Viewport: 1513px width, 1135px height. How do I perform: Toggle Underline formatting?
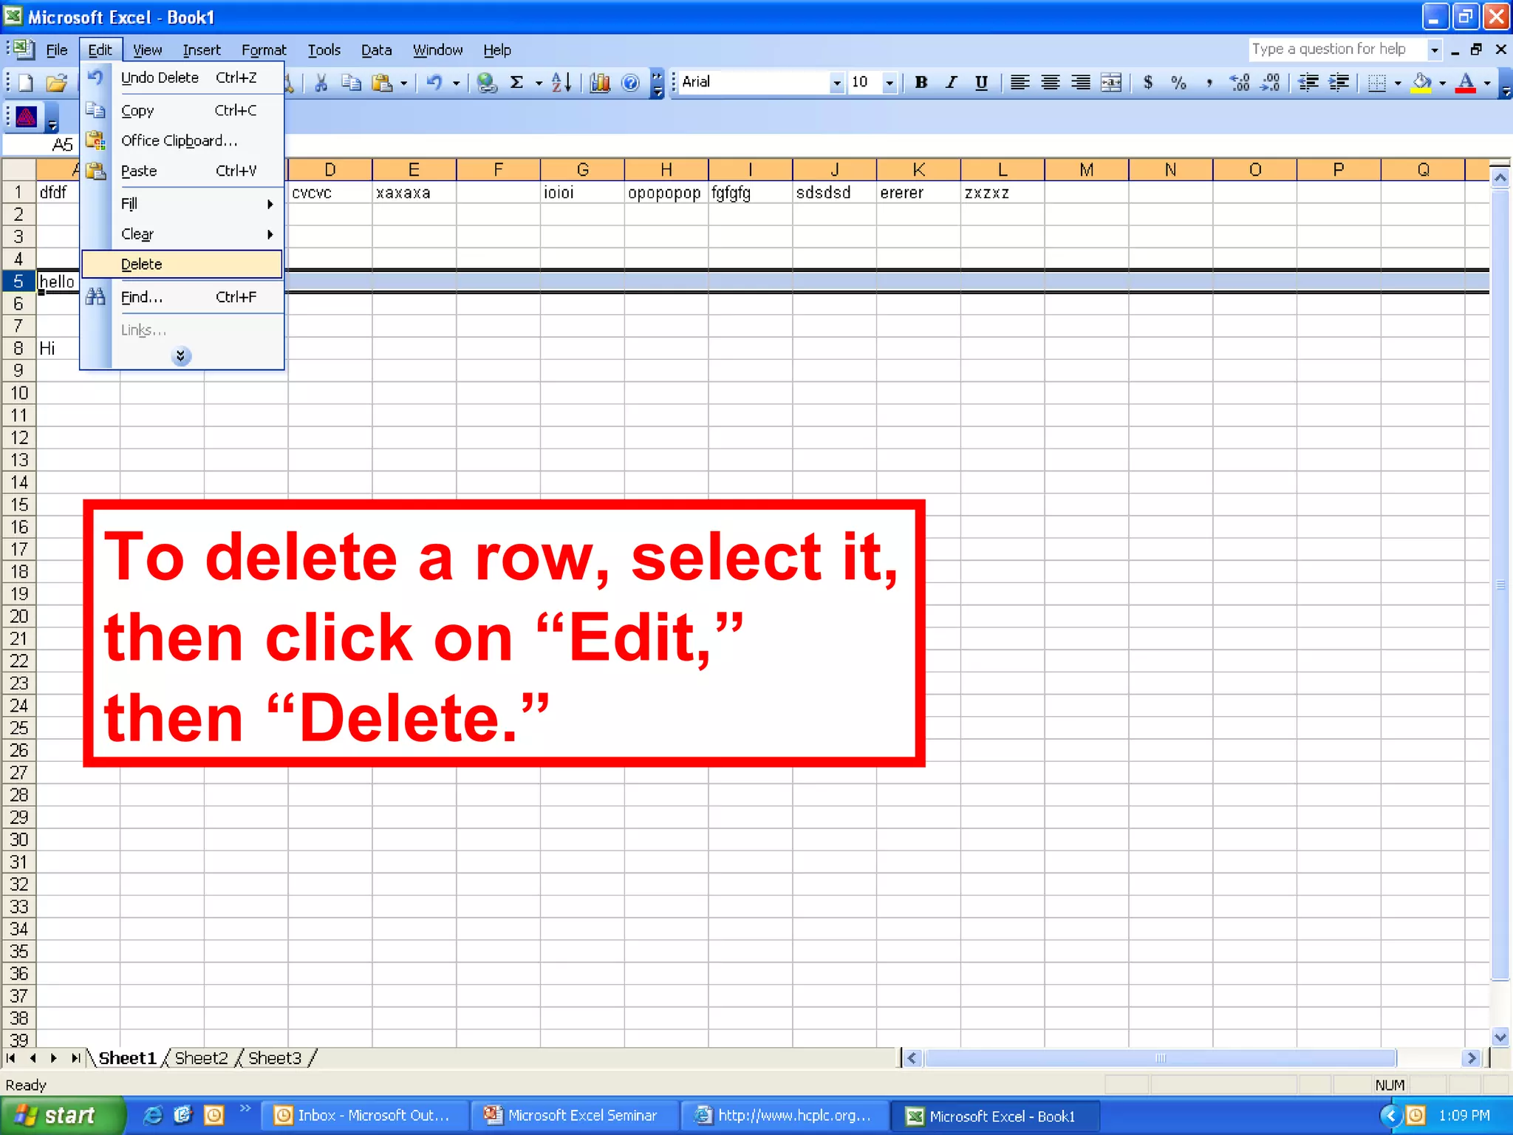click(x=981, y=83)
